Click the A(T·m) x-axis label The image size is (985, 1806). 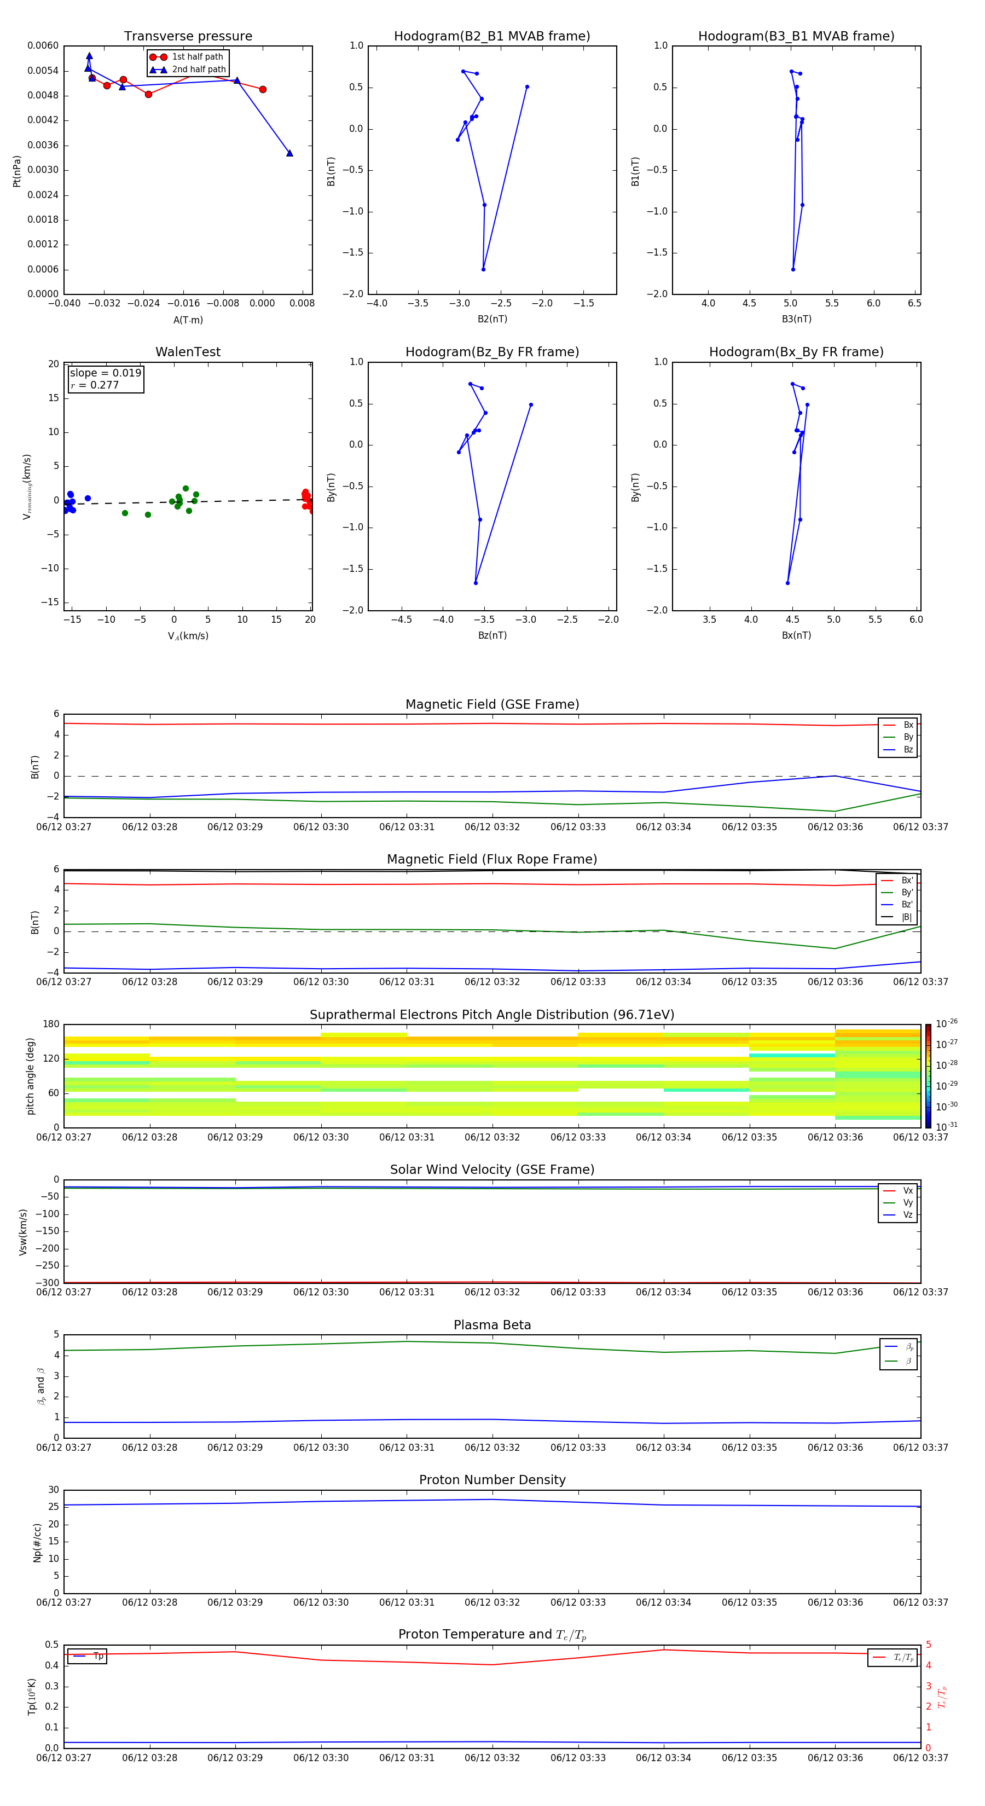pos(188,320)
